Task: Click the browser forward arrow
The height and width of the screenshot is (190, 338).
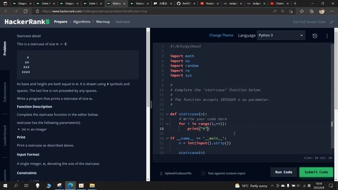Action: (x=16, y=11)
